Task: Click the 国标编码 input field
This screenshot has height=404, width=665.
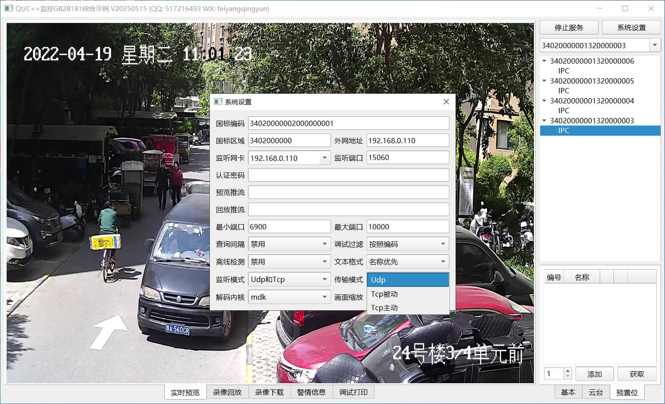Action: tap(348, 123)
